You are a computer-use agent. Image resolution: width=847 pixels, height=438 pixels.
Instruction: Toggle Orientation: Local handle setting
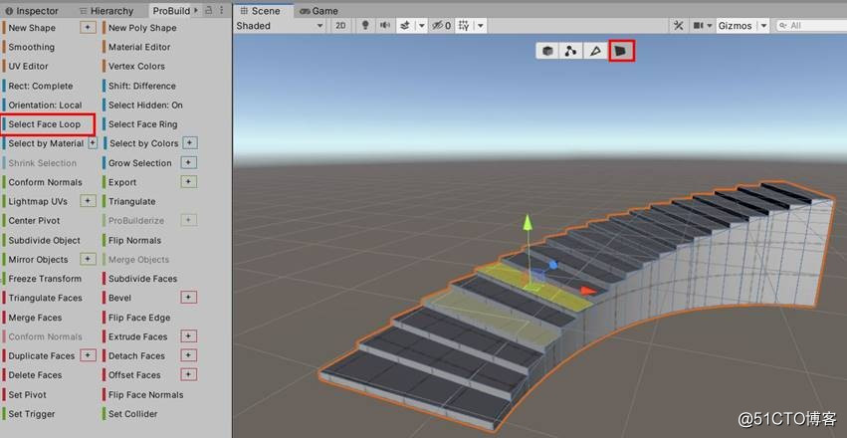(x=46, y=105)
